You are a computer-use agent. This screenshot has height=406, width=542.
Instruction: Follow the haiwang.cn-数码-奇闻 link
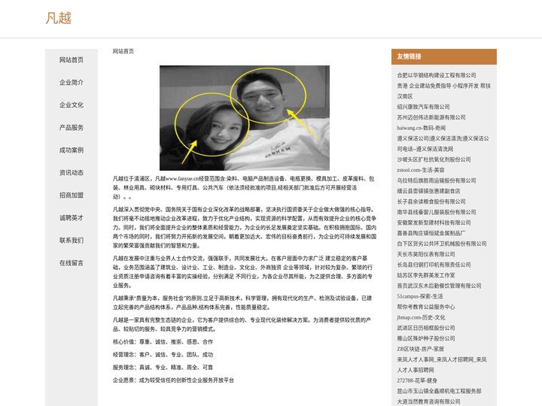point(421,128)
